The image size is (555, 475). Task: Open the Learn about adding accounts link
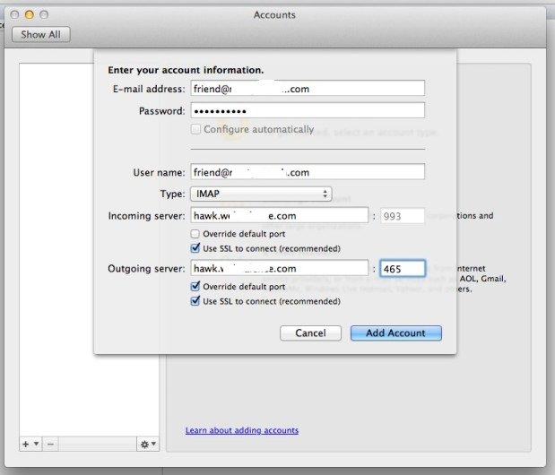(x=242, y=430)
